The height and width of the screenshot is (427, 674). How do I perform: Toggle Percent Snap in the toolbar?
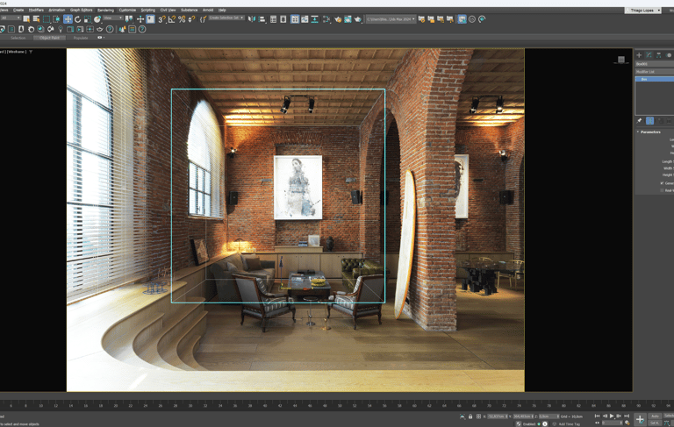pos(182,18)
